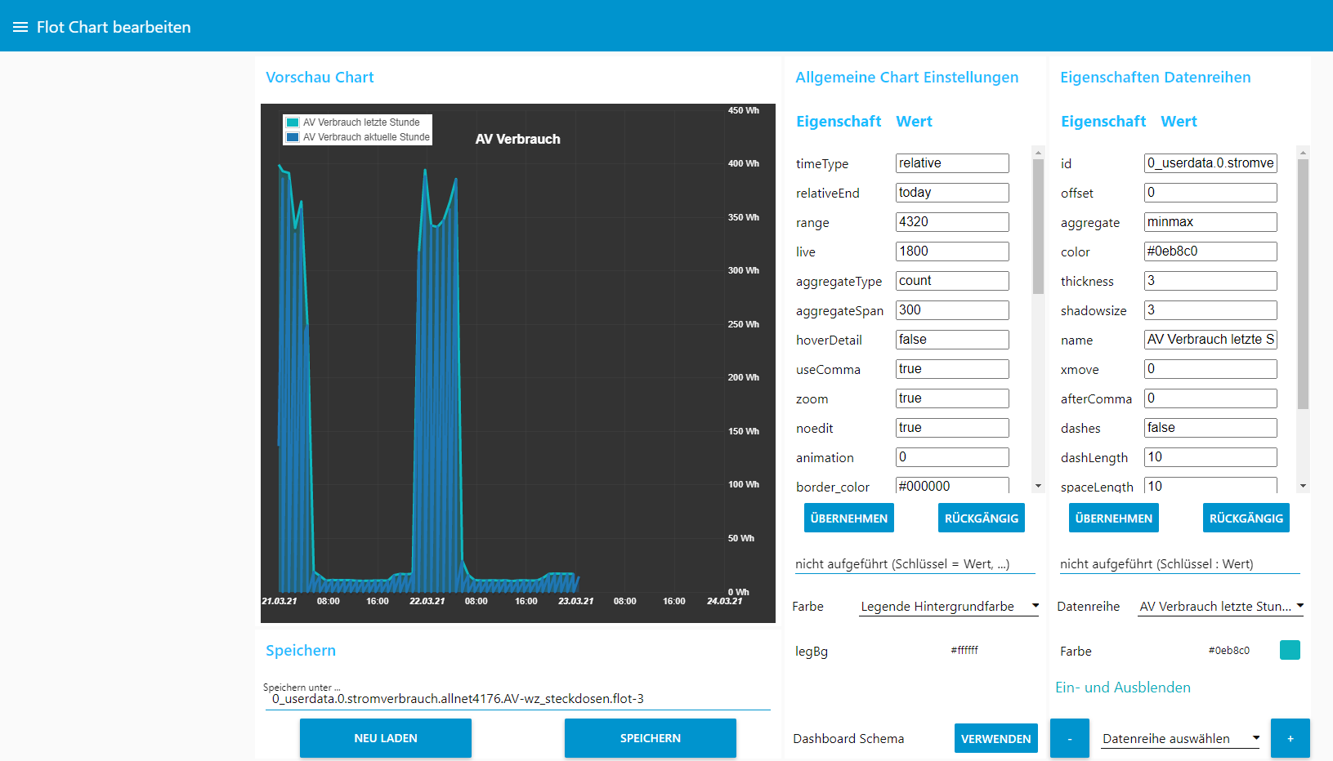Click the NEU LADEN button
1333x761 pixels.
(x=386, y=738)
